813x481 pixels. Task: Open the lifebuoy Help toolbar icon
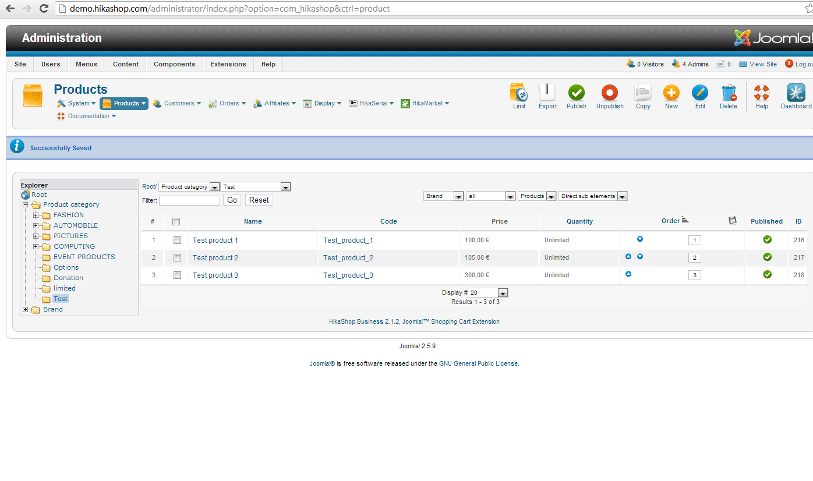coord(762,93)
